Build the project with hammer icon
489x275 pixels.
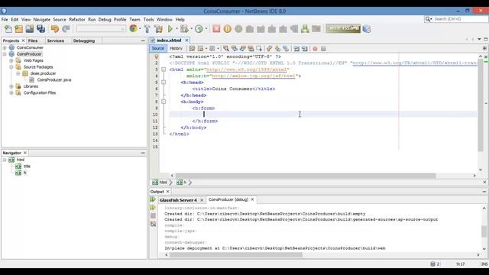point(147,29)
